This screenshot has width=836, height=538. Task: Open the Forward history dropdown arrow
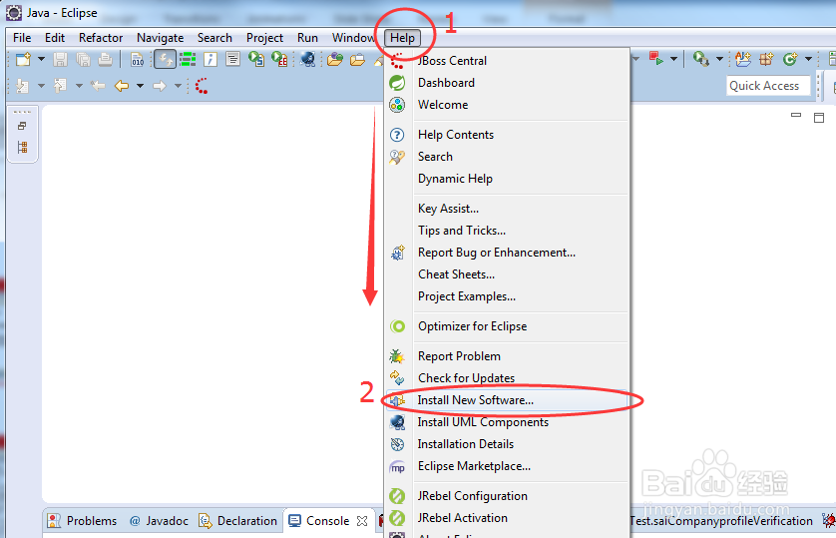click(179, 86)
